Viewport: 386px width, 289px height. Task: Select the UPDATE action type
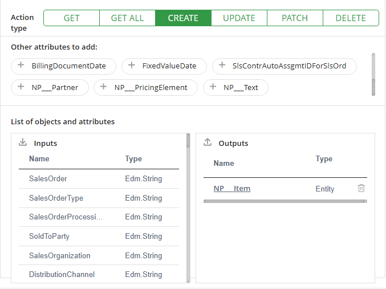pos(239,18)
